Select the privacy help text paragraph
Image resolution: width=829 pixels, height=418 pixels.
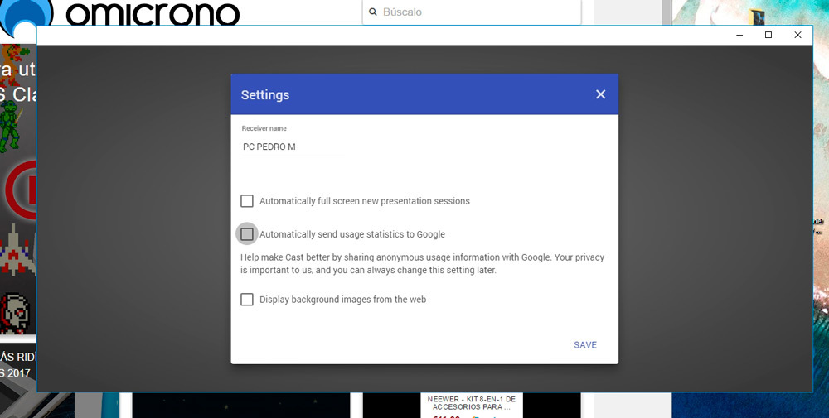pyautogui.click(x=423, y=263)
